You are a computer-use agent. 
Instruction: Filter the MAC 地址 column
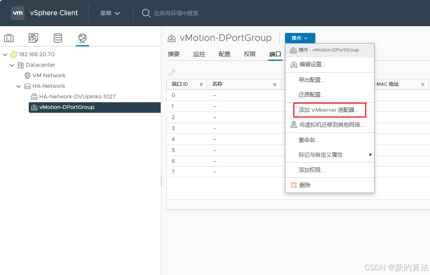click(x=422, y=84)
